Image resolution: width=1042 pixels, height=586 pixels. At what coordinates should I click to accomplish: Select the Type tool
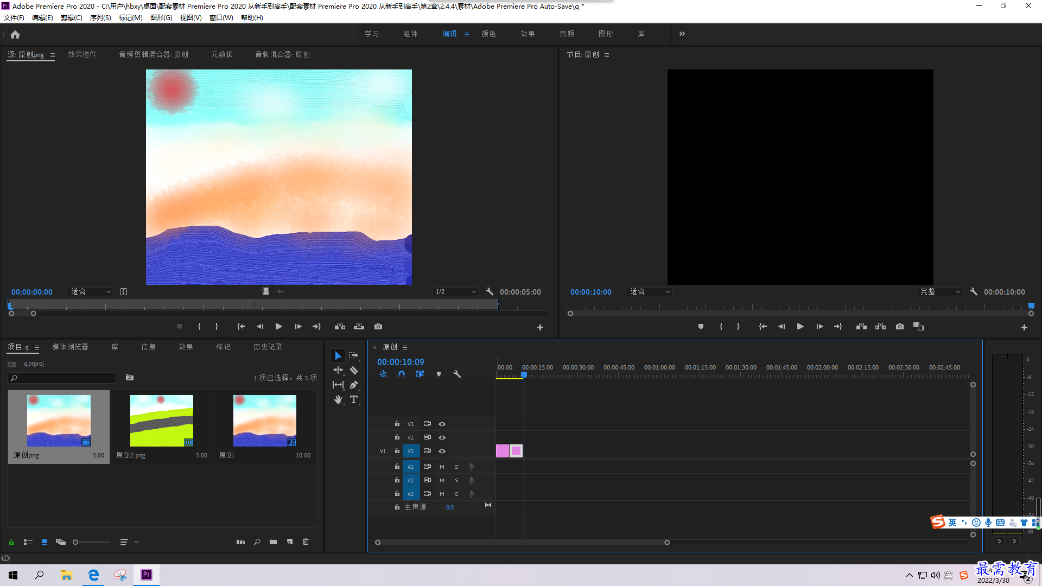tap(354, 399)
